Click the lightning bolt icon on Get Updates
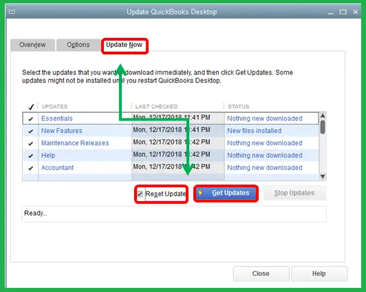 click(x=200, y=193)
